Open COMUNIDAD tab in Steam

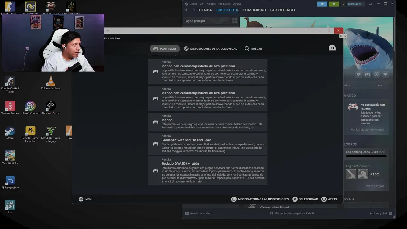(x=254, y=10)
